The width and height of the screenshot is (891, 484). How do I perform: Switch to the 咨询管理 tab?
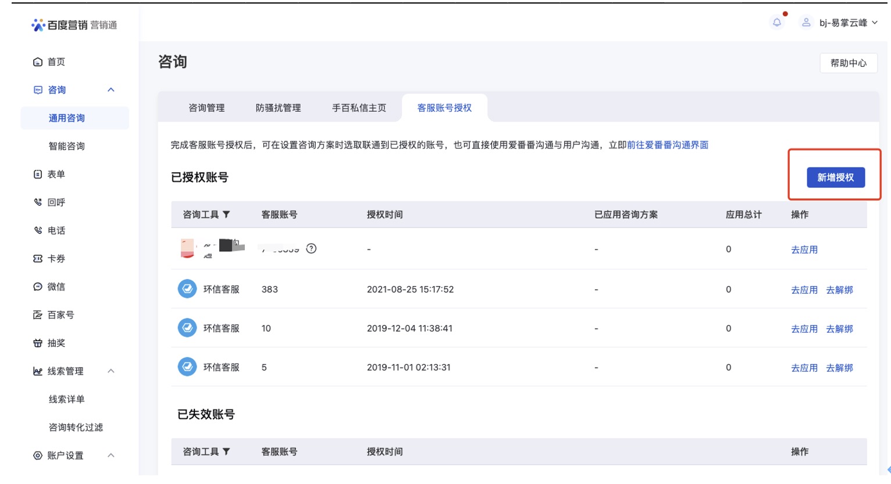pyautogui.click(x=206, y=108)
